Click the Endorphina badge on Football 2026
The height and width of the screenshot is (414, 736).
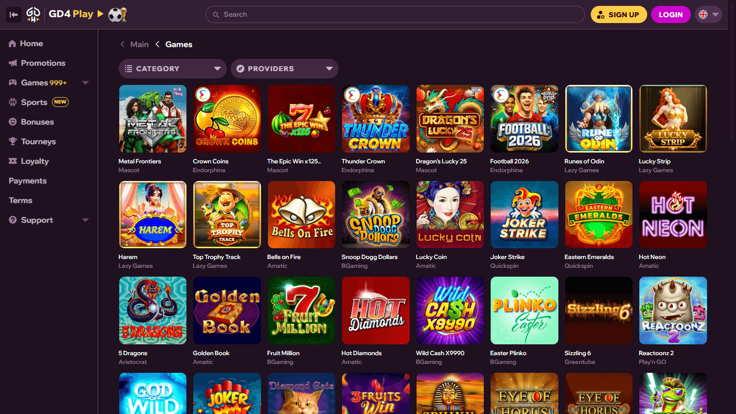tap(500, 95)
